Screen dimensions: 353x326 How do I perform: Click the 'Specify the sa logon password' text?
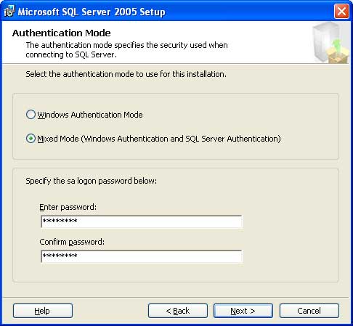click(x=92, y=181)
